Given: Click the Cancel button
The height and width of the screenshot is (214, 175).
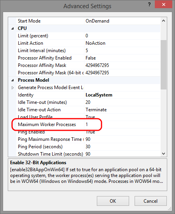Looking at the screenshot, I should 150,201.
